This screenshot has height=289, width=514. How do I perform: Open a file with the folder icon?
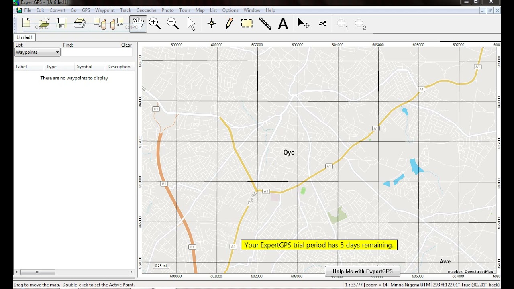tap(44, 24)
